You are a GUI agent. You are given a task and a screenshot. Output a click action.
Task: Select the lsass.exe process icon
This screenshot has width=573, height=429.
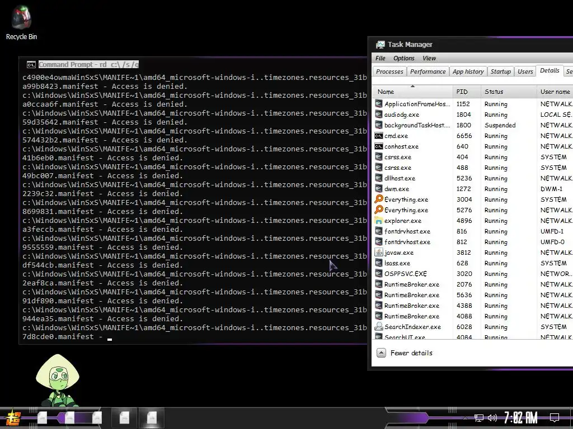[x=379, y=263]
